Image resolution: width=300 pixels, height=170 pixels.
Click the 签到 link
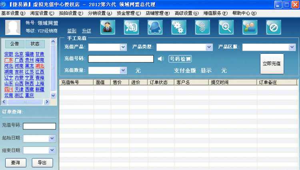72,31
